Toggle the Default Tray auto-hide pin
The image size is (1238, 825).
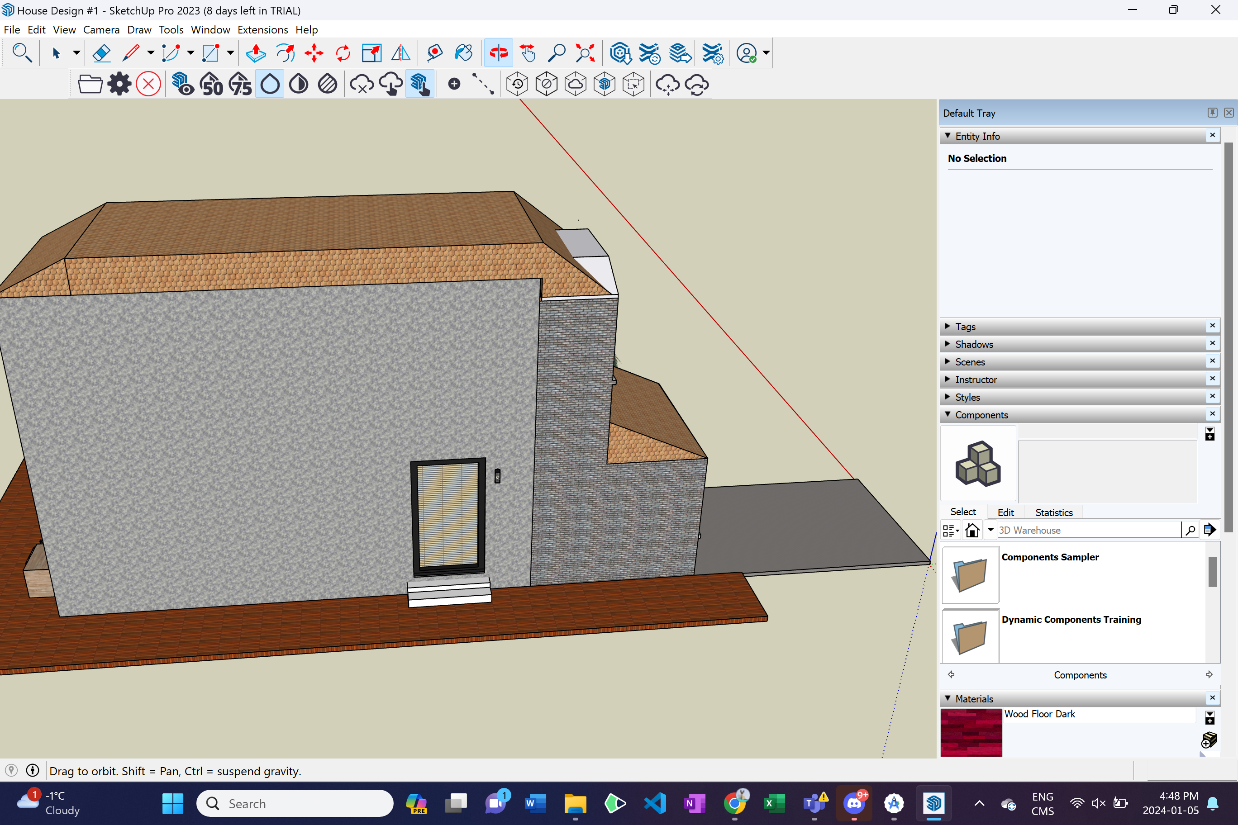tap(1212, 113)
